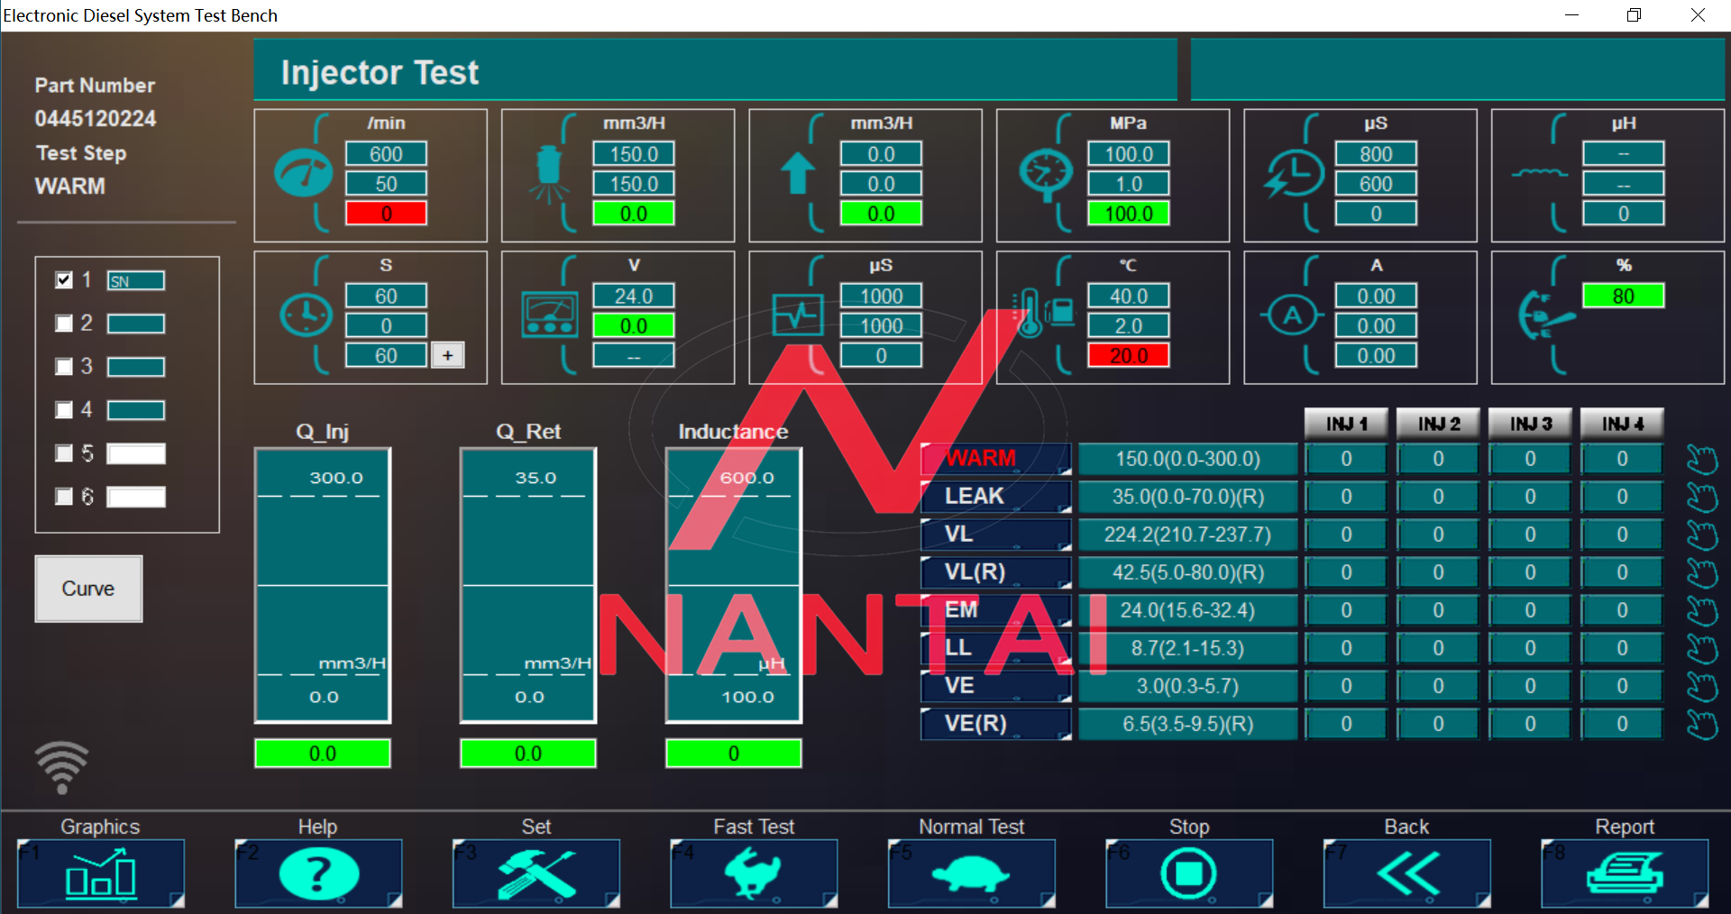Click the part number 0445120224
1731x914 pixels.
click(x=96, y=119)
